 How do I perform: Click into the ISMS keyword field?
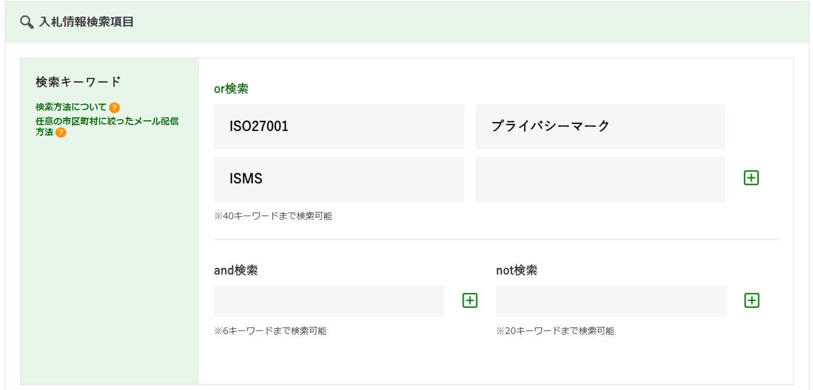[339, 179]
